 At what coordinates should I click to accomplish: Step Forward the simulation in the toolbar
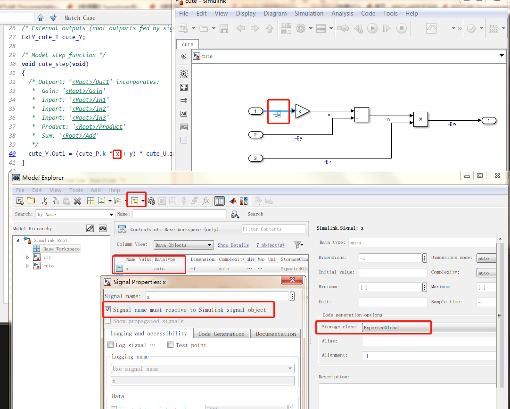tap(387, 28)
